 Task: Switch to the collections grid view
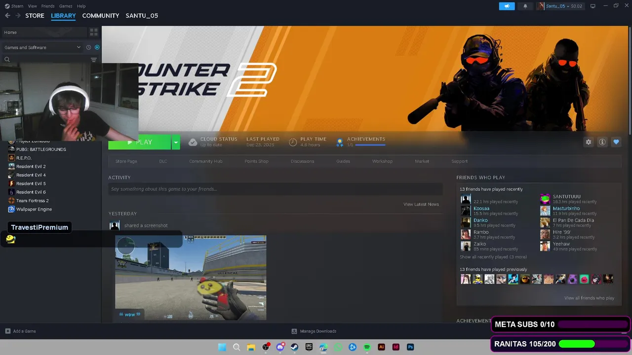(93, 33)
